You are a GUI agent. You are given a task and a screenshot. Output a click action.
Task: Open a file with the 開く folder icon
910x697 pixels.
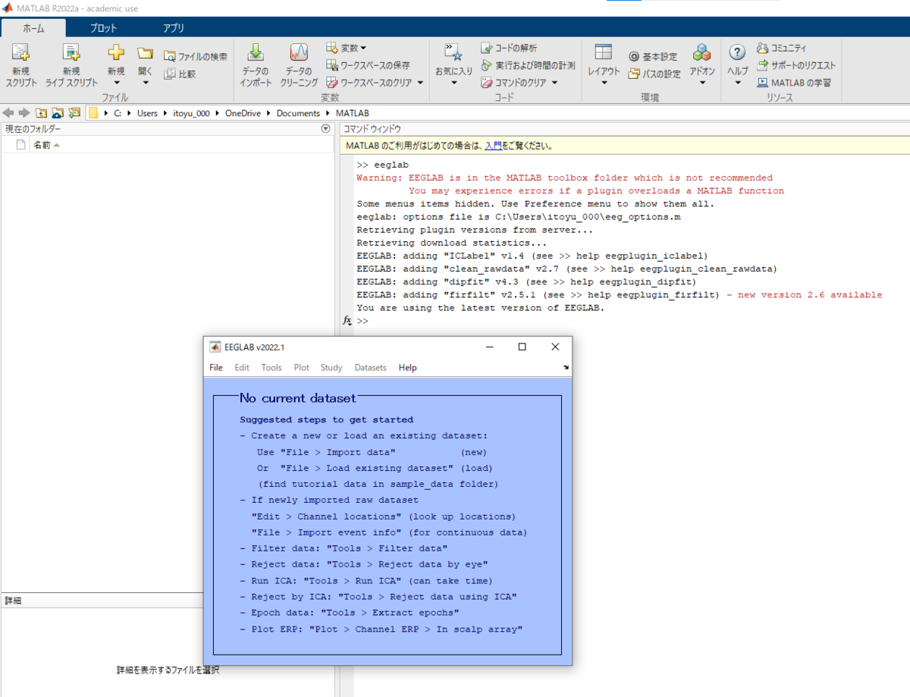click(x=145, y=53)
